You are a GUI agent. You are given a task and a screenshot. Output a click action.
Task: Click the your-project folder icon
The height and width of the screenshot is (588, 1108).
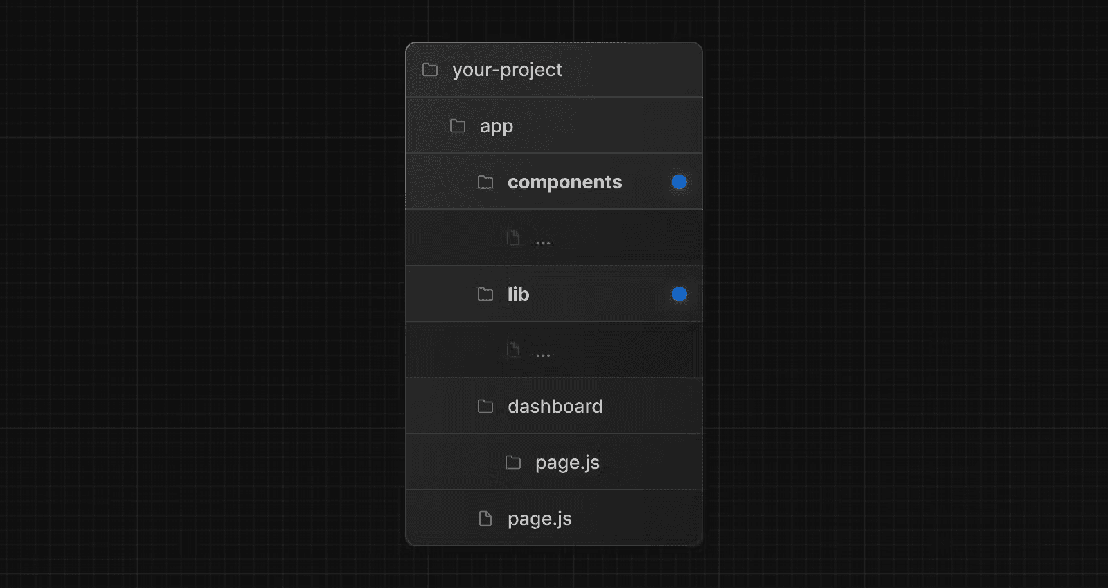click(x=430, y=70)
